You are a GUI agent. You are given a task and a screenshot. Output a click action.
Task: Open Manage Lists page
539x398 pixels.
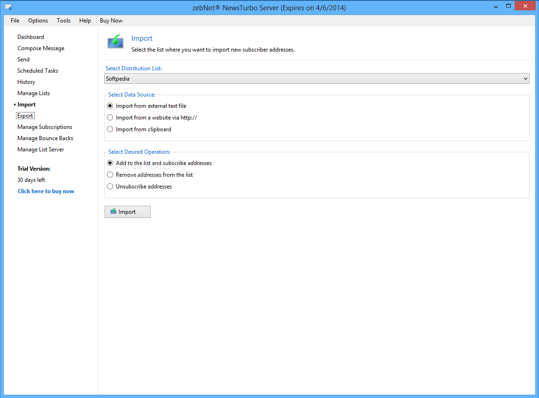click(33, 93)
